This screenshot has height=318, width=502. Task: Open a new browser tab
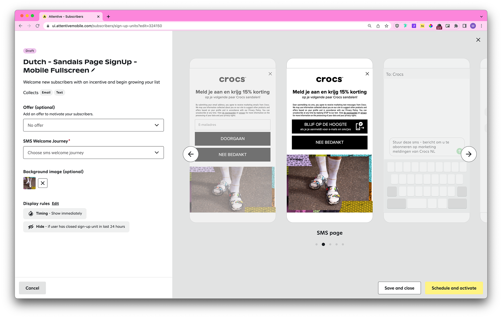tap(108, 16)
